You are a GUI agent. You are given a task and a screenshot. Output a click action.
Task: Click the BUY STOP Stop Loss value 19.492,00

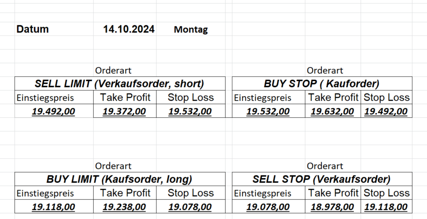coord(386,112)
